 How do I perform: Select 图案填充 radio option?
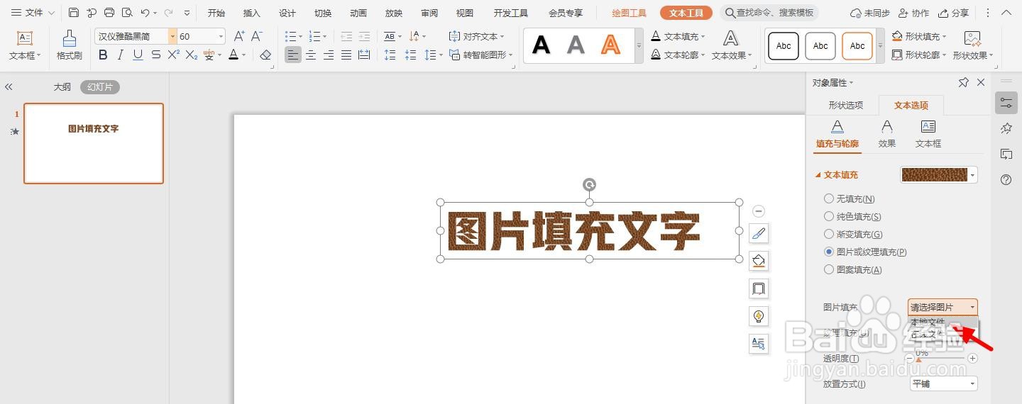click(x=852, y=269)
